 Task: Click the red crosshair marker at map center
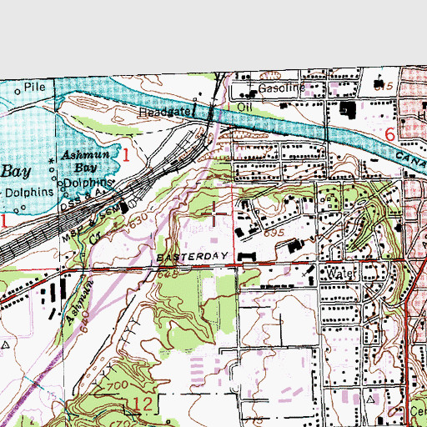[213, 213]
